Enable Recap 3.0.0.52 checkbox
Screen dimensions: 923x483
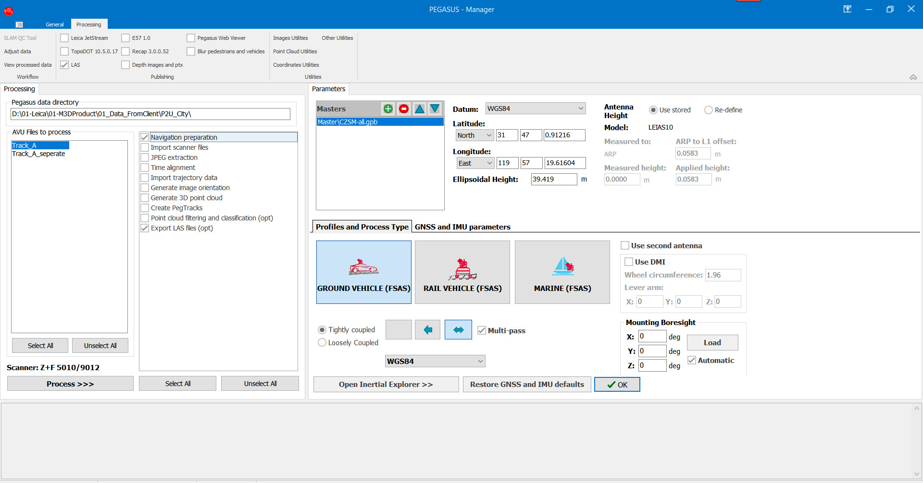click(x=125, y=51)
